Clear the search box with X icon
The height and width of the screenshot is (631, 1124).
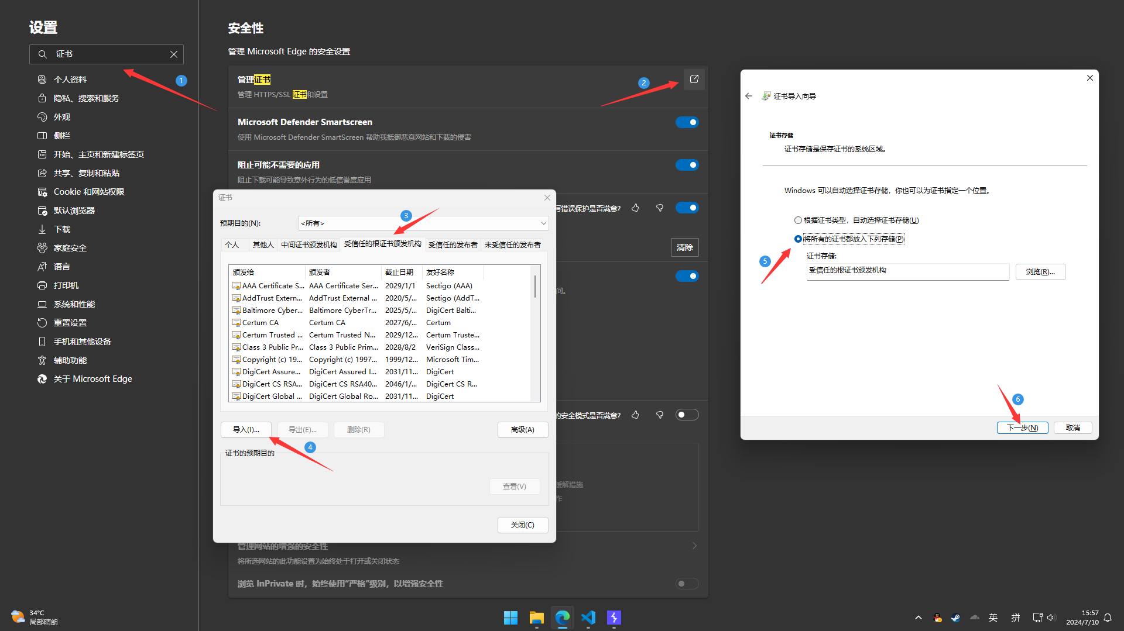pos(174,54)
